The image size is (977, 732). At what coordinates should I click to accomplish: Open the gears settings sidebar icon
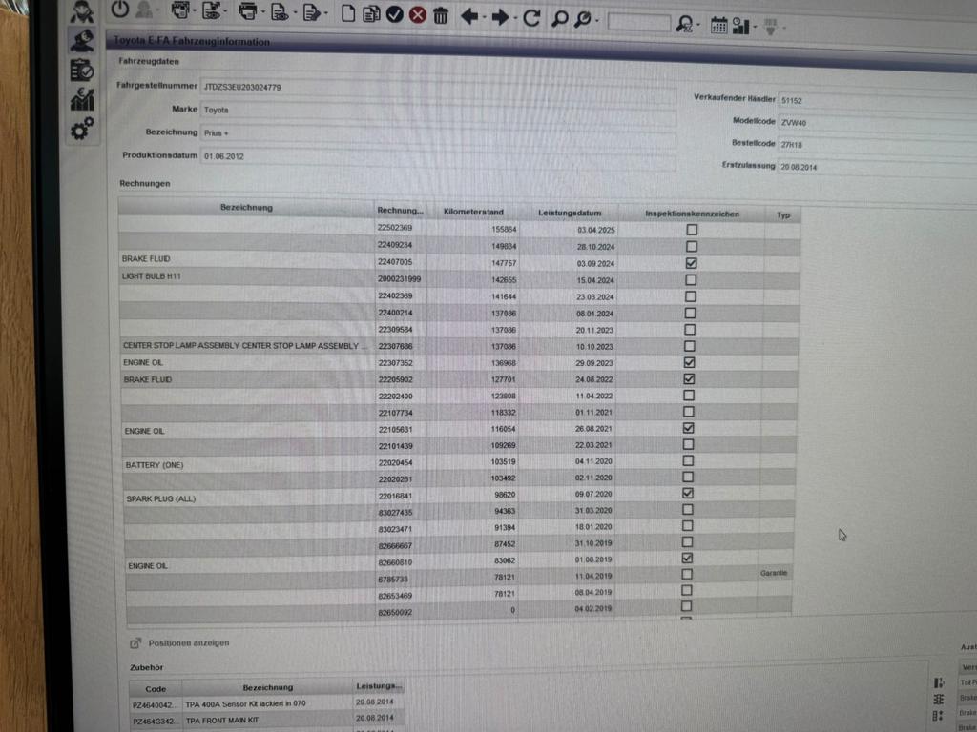82,129
